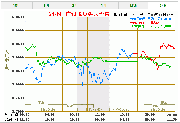Switch to the 日线 tab
This screenshot has height=123, width=180.
pyautogui.click(x=133, y=5)
